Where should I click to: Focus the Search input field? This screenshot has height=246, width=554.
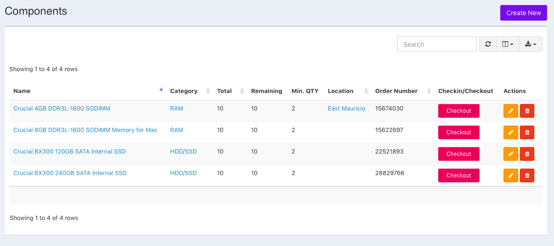tap(436, 44)
